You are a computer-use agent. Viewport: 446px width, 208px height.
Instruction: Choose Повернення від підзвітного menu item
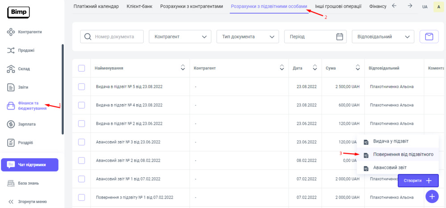tap(403, 155)
